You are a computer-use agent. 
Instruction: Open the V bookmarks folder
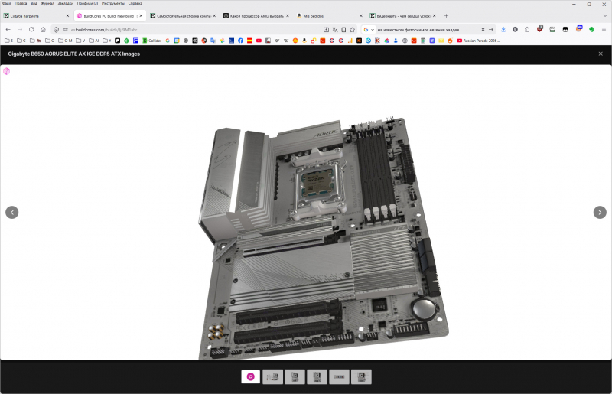80,41
